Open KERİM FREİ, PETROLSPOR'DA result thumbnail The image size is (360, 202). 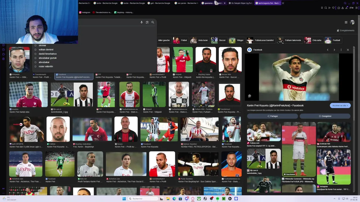[x=199, y=129]
